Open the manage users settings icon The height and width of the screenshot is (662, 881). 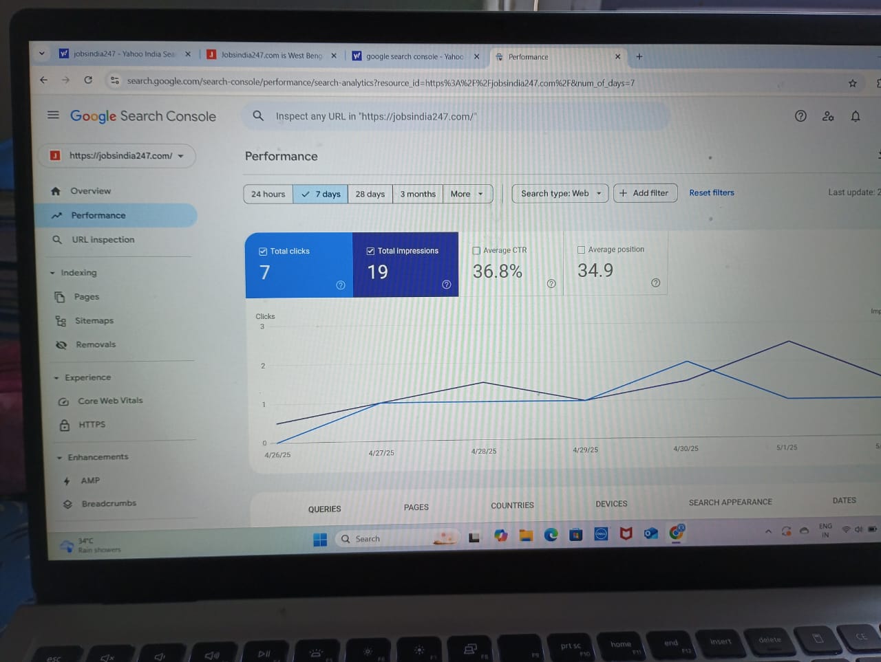(x=828, y=116)
